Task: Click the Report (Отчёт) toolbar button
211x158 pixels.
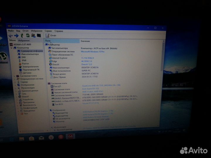Action: [x=51, y=36]
